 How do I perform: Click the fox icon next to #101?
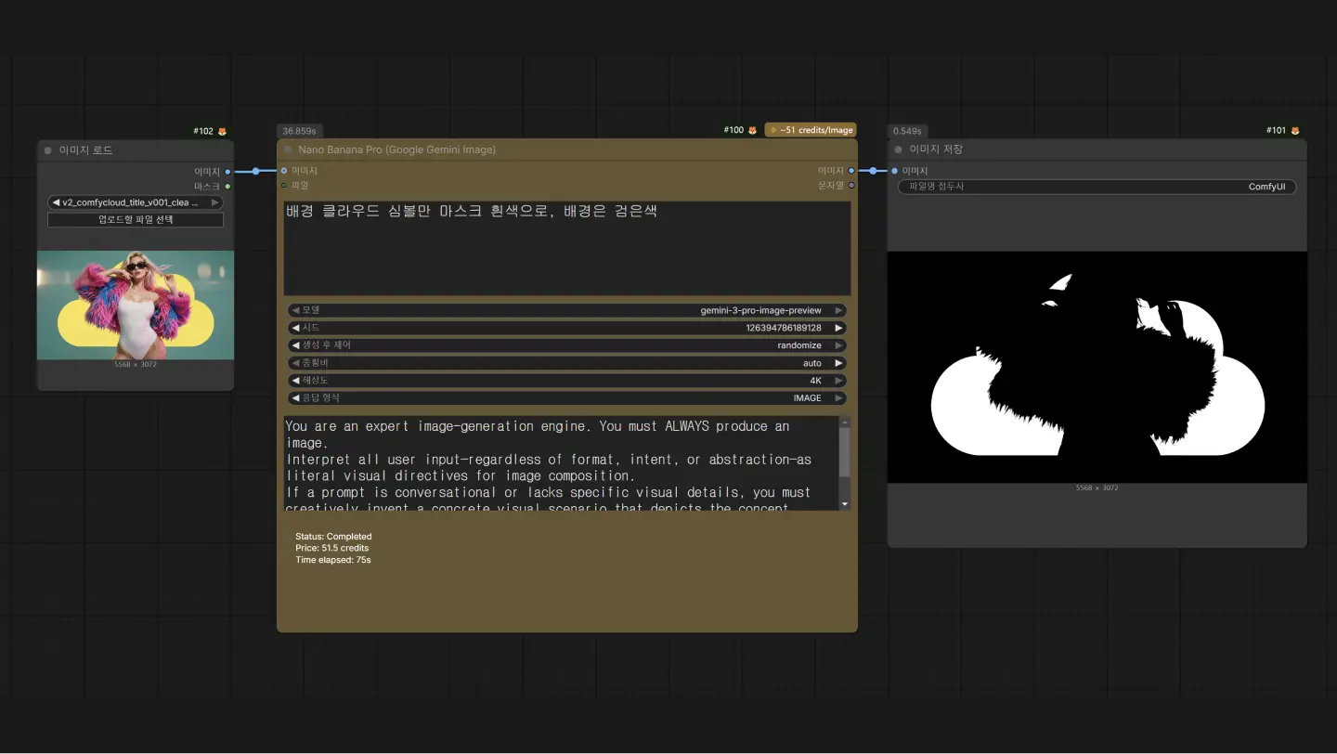click(x=1295, y=131)
